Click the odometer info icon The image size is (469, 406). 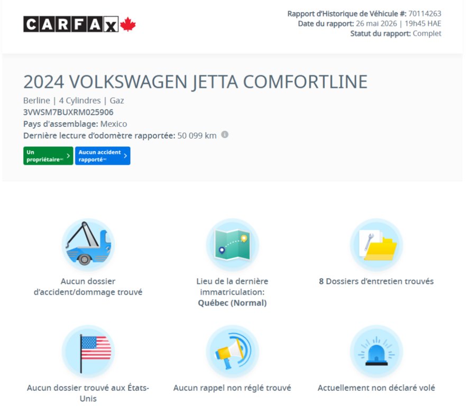click(225, 134)
